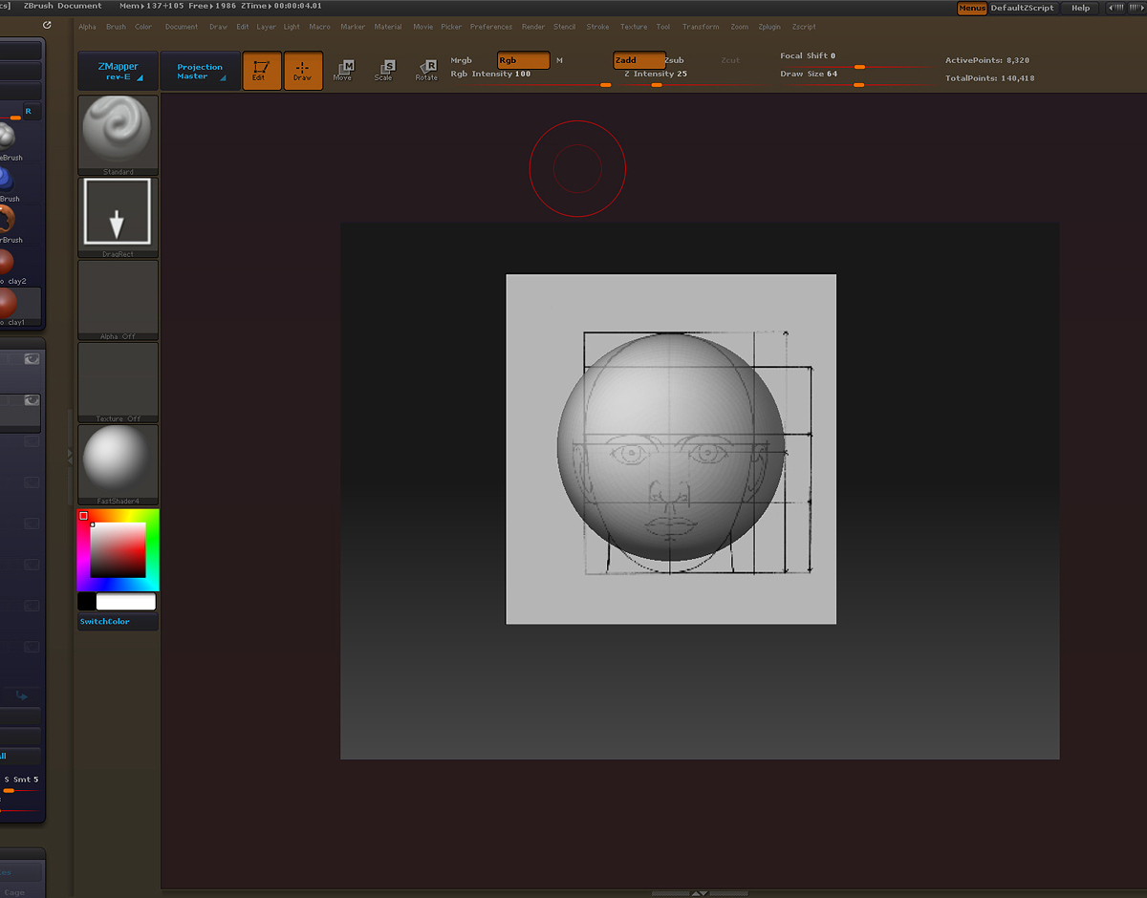Viewport: 1147px width, 898px height.
Task: Select the black secondary color swatch
Action: (x=87, y=602)
